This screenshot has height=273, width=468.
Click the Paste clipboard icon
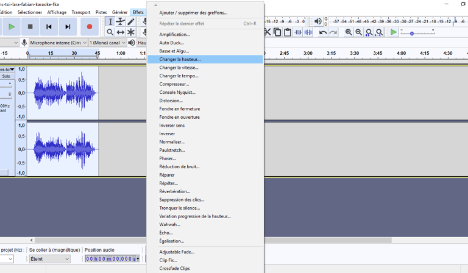[x=288, y=32]
